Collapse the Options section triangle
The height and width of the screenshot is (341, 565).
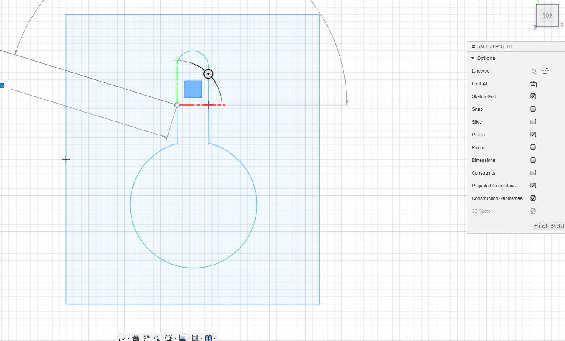pyautogui.click(x=473, y=58)
